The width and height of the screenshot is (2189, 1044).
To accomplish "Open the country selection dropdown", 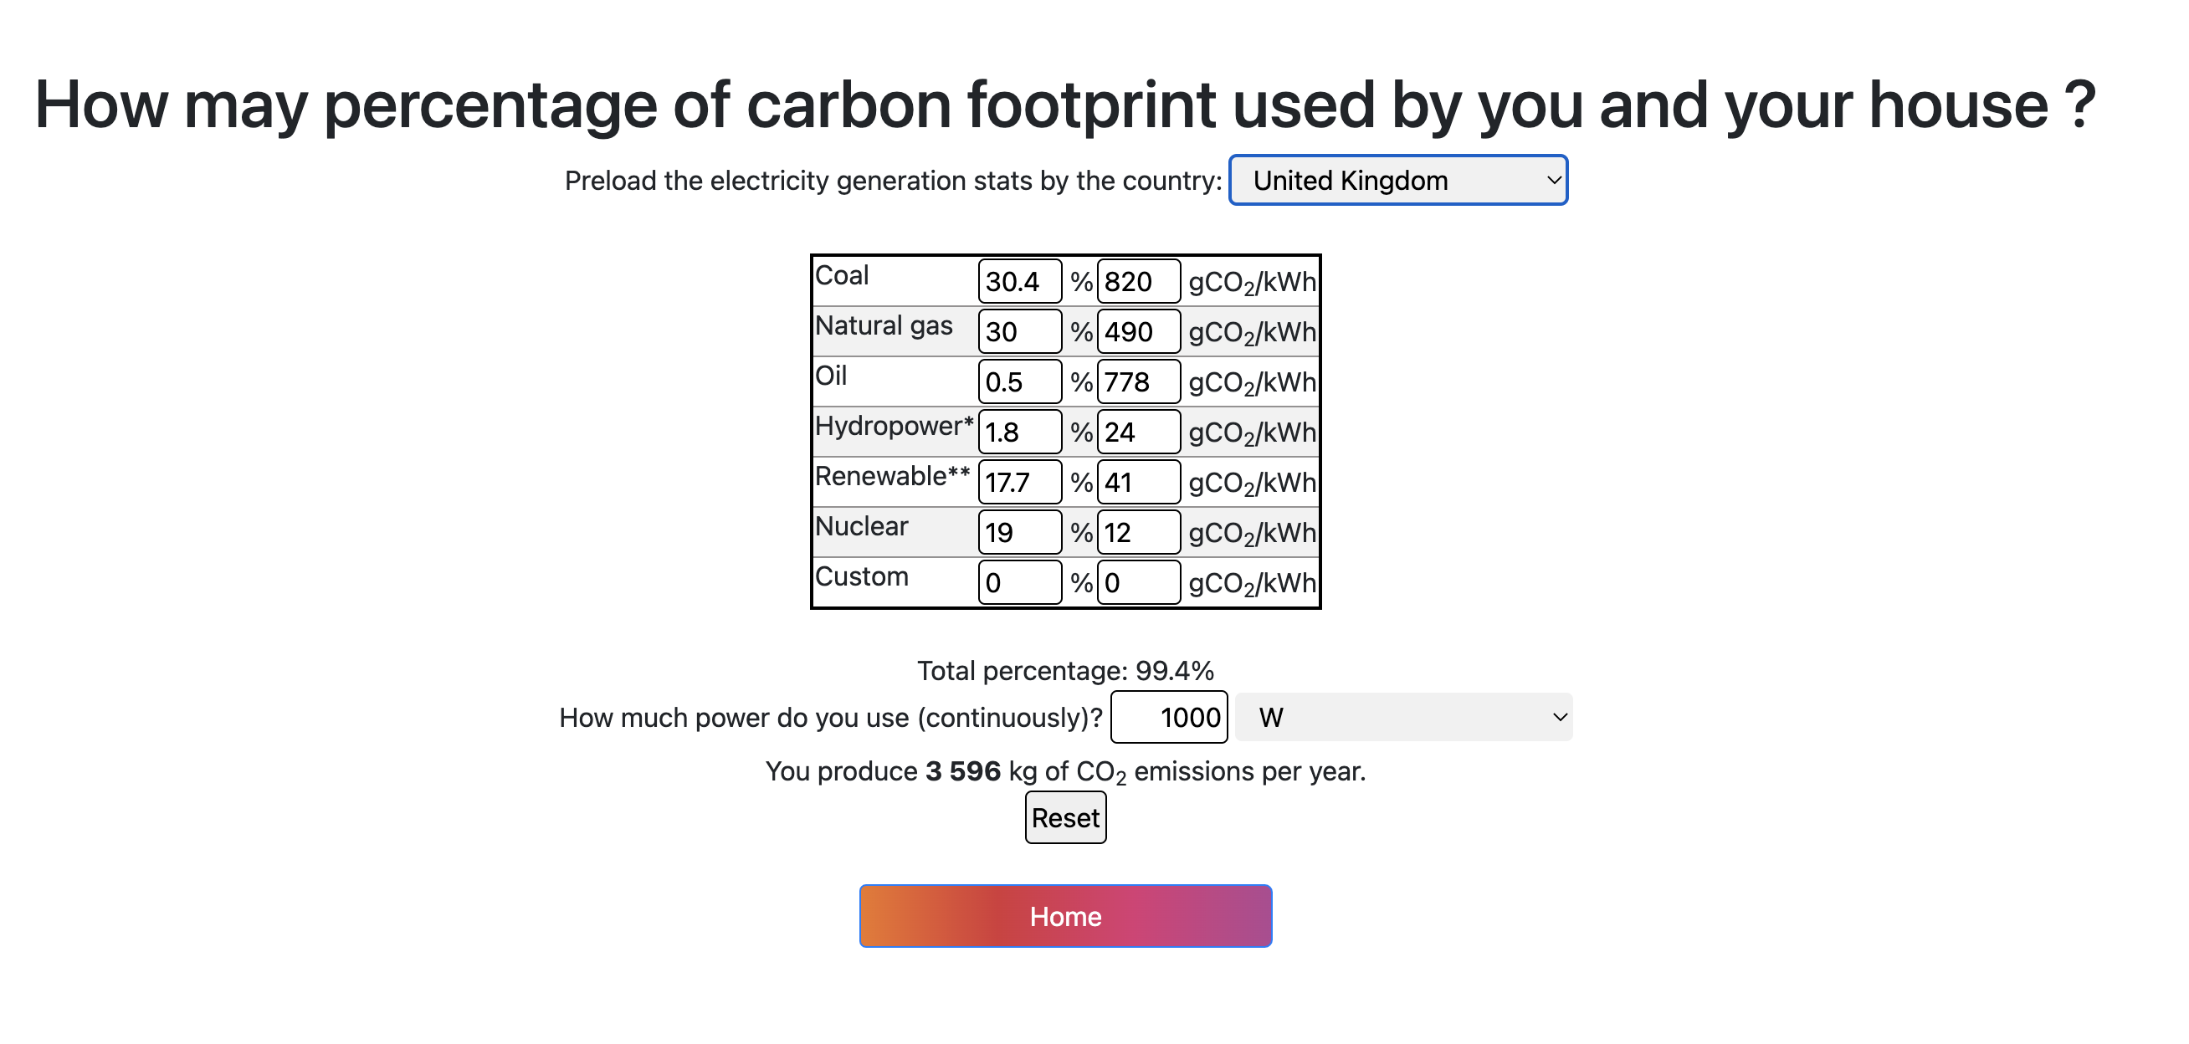I will (1398, 180).
